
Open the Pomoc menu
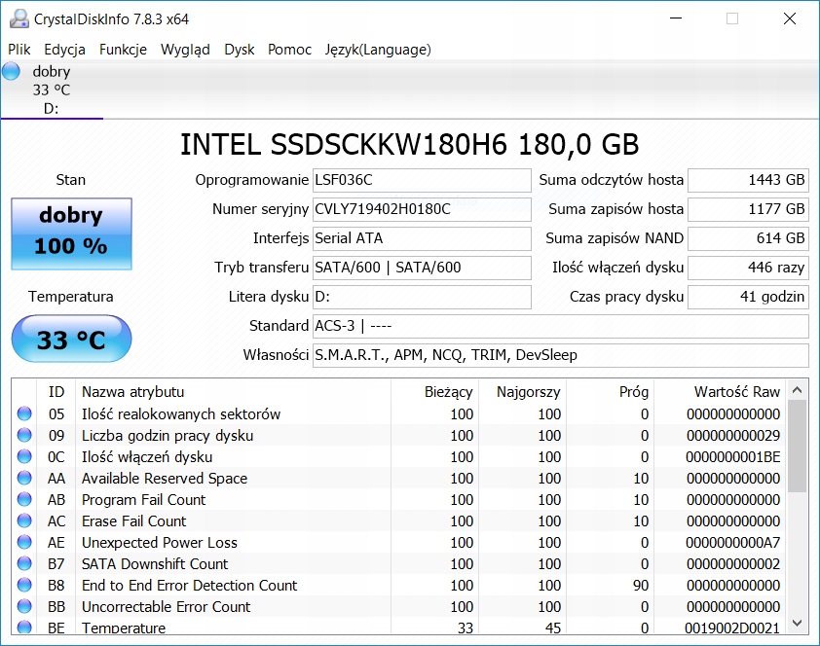pos(289,50)
